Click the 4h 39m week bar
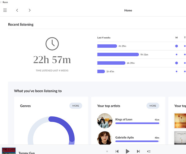The width and height of the screenshot is (186, 154). (107, 46)
